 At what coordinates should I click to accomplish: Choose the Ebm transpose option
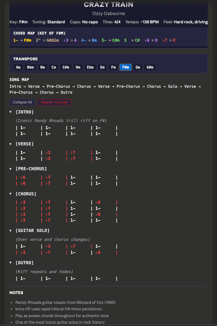(90, 67)
